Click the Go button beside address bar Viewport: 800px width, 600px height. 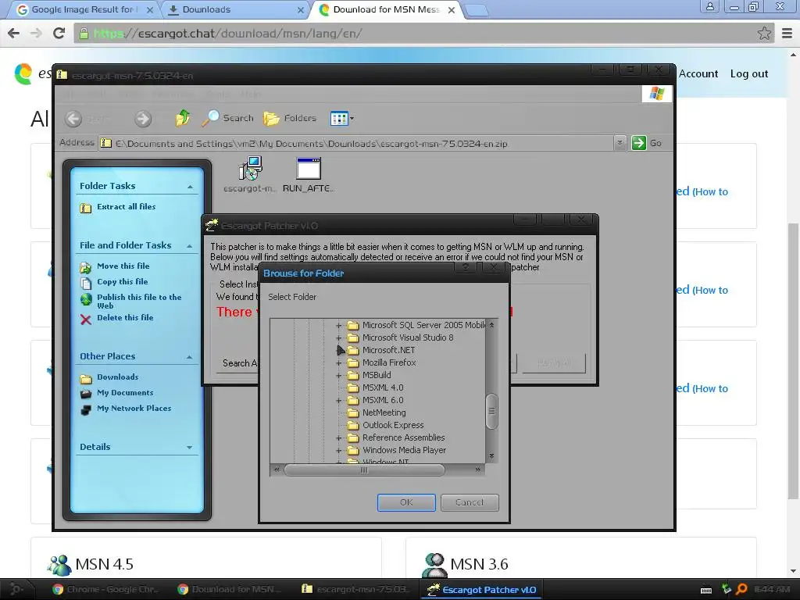tap(646, 144)
